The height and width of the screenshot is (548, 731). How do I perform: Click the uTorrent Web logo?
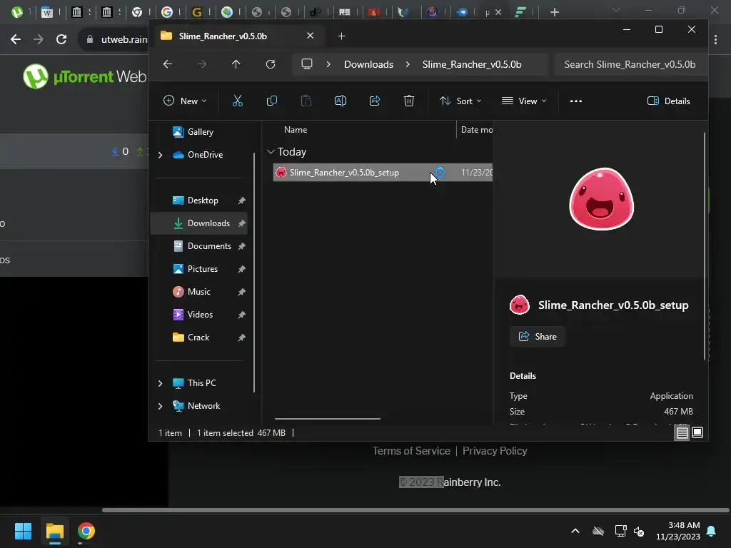(85, 76)
